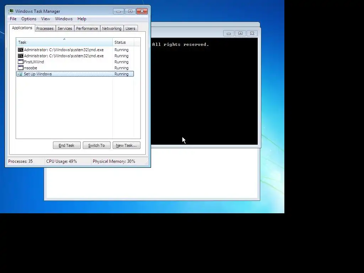
Task: Click Running status of msoobe
Action: [122, 68]
